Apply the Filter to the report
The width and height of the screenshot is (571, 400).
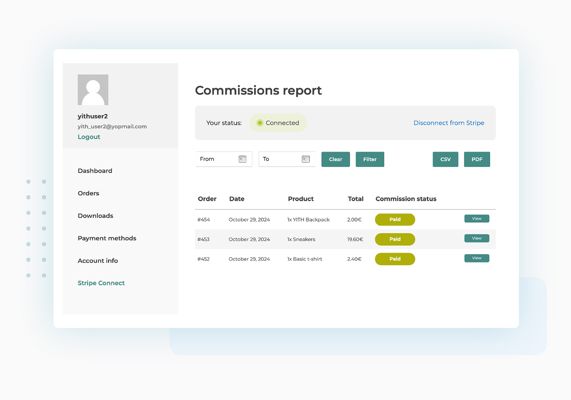pyautogui.click(x=370, y=159)
